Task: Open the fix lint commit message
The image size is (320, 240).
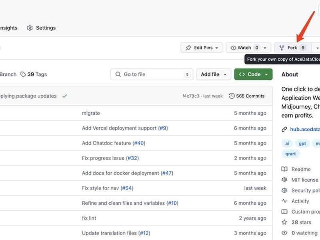Action: 89,218
